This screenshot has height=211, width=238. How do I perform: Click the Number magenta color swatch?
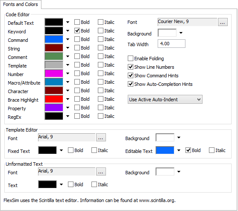click(54, 73)
